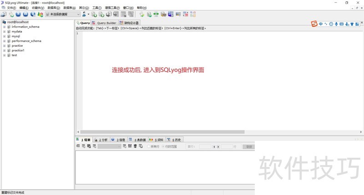Click the result toolbar icon after the trash
This screenshot has width=364, height=195.
coord(141,146)
